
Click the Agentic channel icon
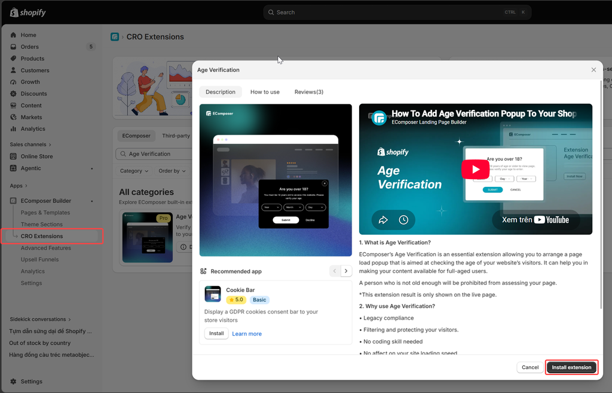click(13, 168)
